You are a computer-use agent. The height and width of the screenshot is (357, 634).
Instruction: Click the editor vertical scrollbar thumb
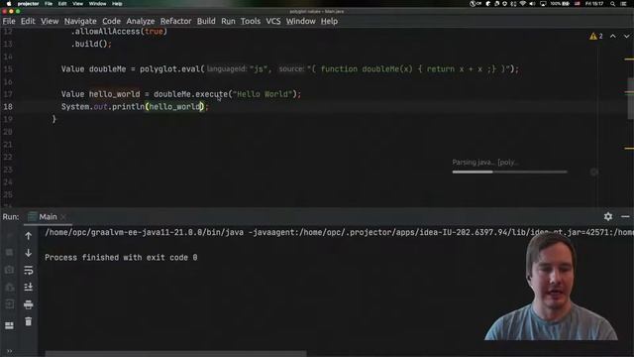630,98
